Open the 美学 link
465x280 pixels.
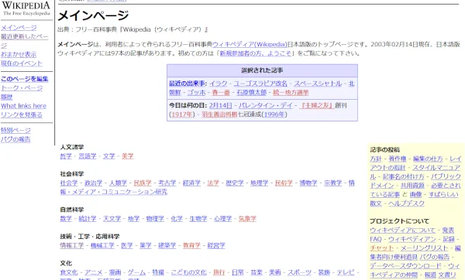pyautogui.click(x=128, y=156)
